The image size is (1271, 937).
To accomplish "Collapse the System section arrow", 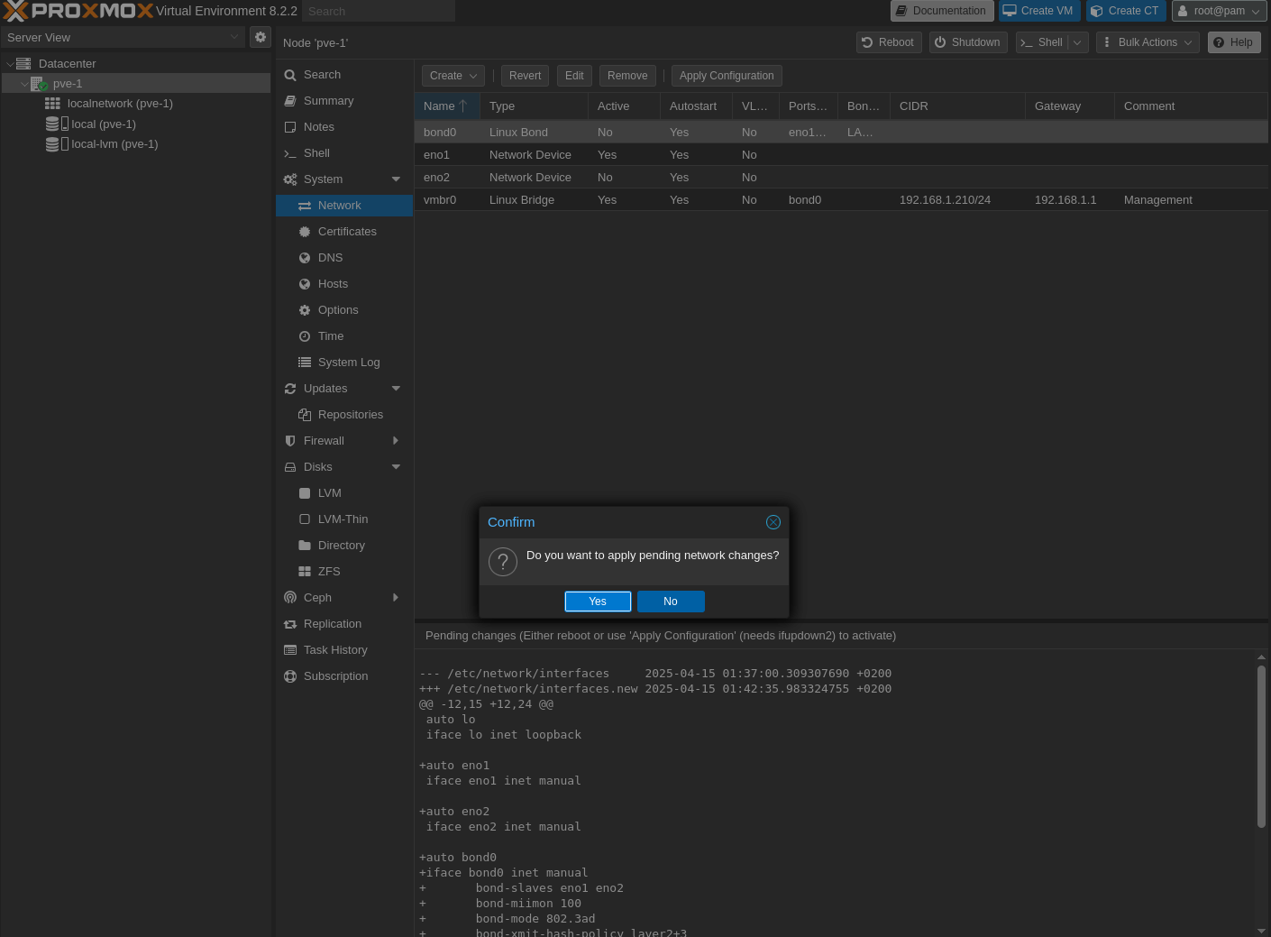I will tap(396, 179).
